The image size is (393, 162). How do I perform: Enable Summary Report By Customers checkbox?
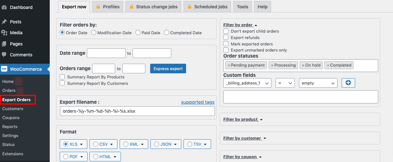tap(63, 83)
